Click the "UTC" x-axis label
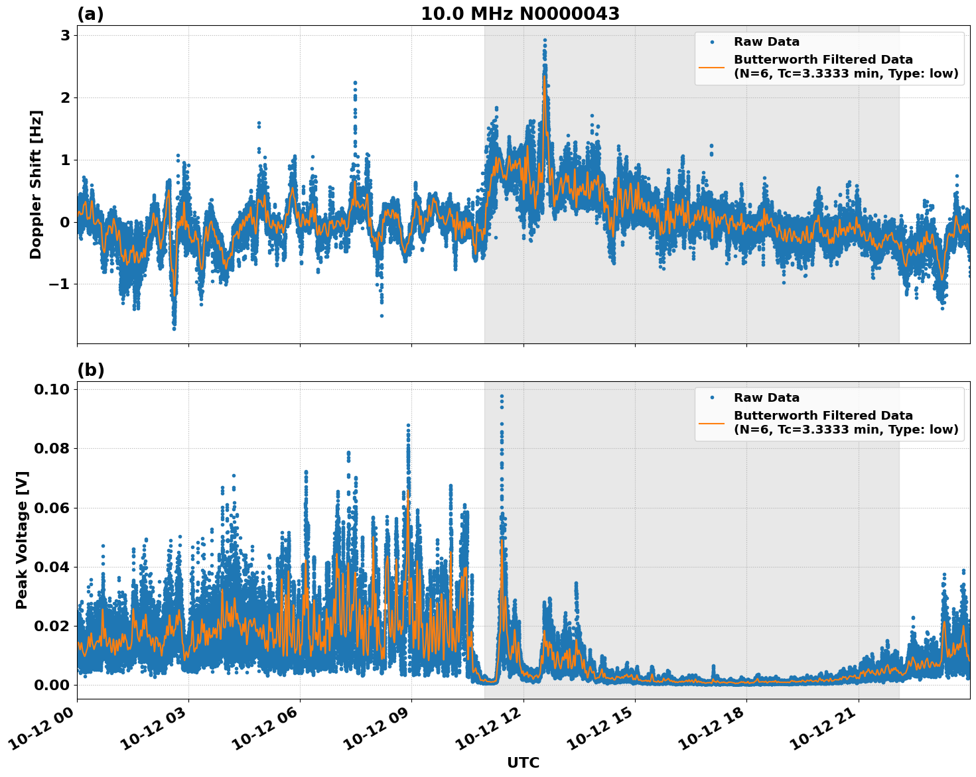Image resolution: width=976 pixels, height=777 pixels. pos(523,763)
